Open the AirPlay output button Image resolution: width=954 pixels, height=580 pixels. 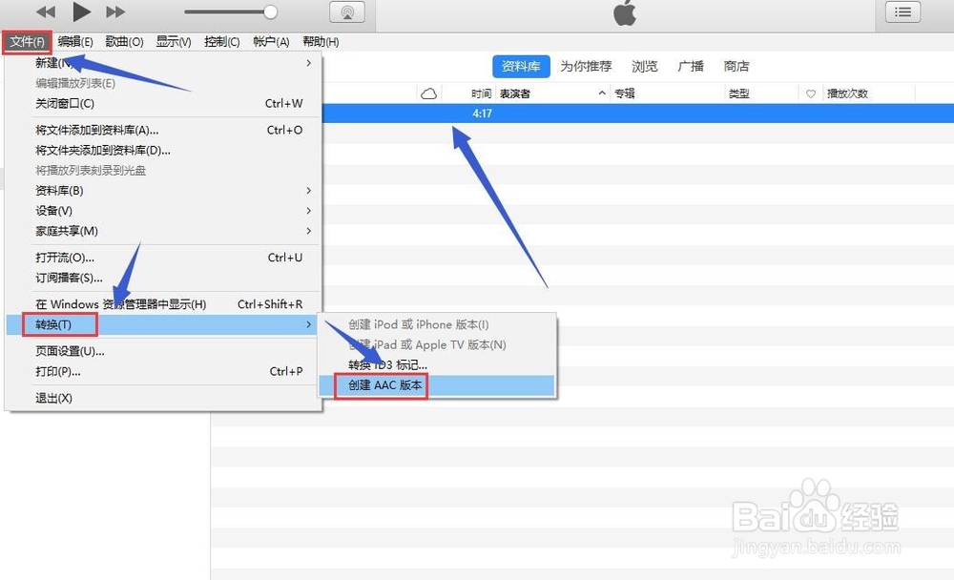click(x=347, y=12)
